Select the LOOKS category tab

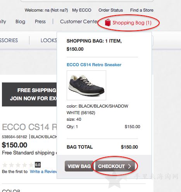point(49,40)
